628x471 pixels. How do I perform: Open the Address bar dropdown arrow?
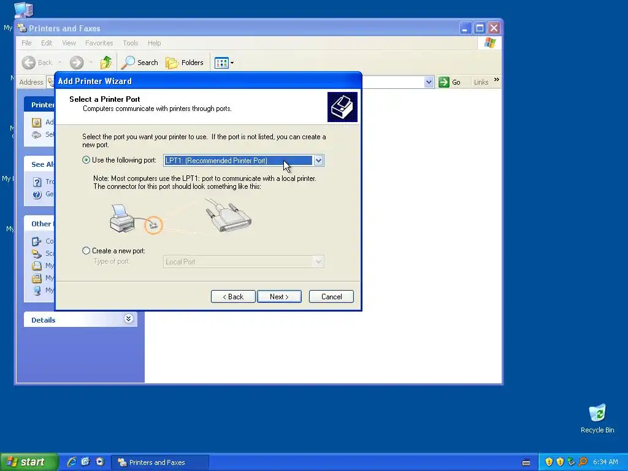pos(429,82)
